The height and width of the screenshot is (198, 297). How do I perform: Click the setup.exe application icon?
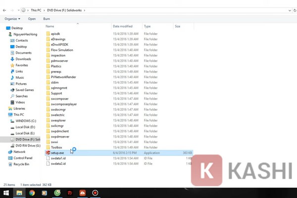48,153
